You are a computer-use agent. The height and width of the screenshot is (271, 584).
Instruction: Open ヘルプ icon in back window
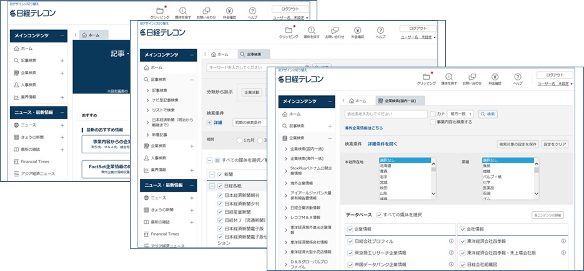point(252,11)
